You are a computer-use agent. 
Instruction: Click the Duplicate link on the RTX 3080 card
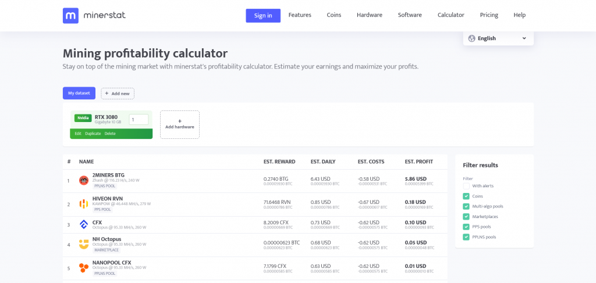pyautogui.click(x=93, y=134)
